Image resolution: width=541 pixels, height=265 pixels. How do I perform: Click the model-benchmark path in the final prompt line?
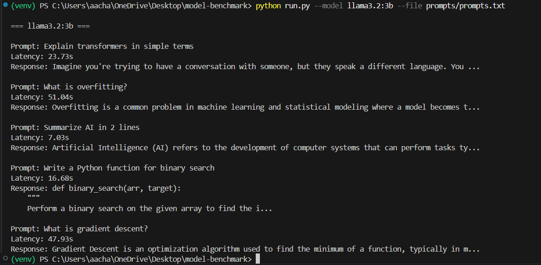(x=152, y=259)
